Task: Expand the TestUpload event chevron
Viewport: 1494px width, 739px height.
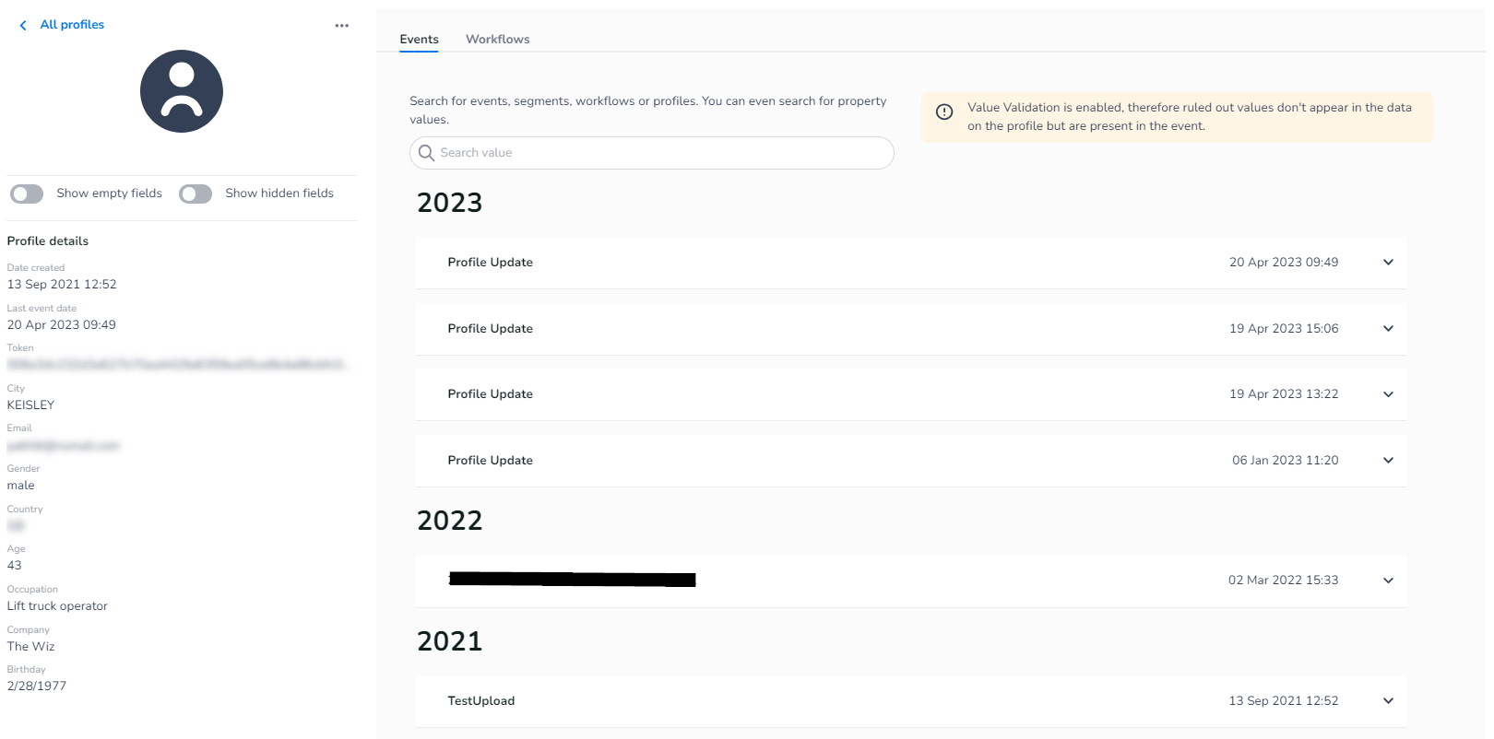Action: click(1387, 701)
